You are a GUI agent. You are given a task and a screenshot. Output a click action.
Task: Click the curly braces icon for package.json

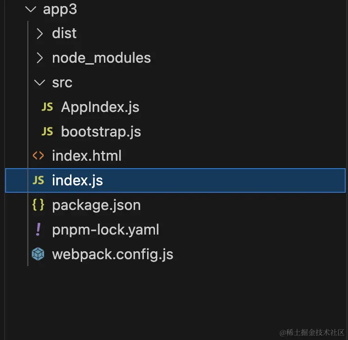[38, 205]
